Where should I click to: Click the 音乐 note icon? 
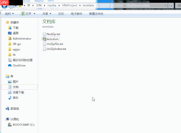tap(10, 98)
